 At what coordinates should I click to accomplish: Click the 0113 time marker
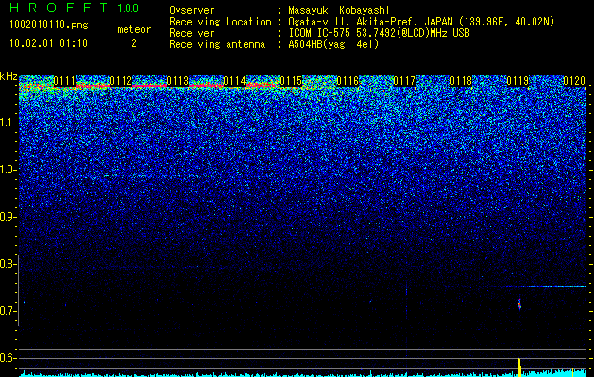[178, 81]
